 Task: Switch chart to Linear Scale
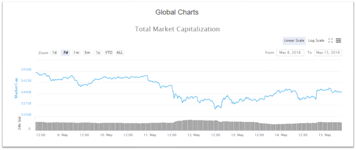pos(294,41)
